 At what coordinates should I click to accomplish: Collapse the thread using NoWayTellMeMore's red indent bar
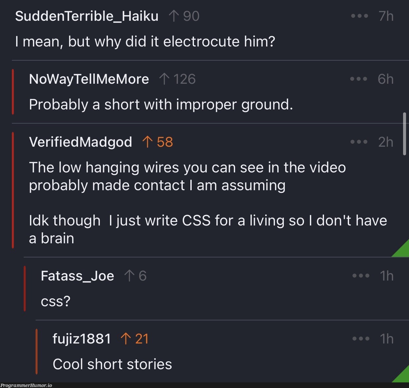point(13,92)
